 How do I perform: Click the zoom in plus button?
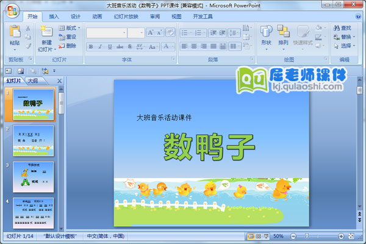point(341,236)
